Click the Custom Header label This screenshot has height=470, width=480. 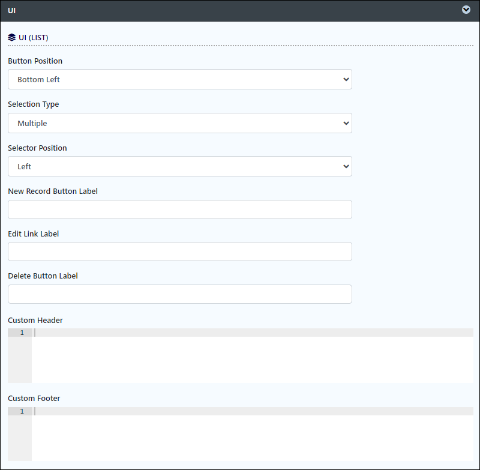[35, 320]
